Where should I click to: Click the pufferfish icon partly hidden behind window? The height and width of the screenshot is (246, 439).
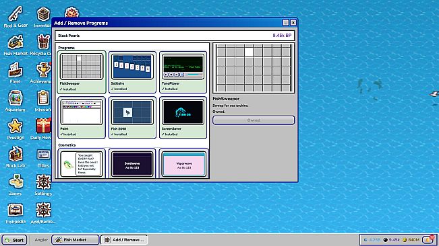(71, 12)
